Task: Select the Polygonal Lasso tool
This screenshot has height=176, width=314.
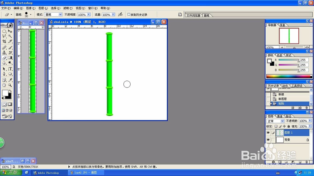Action: pos(4,36)
